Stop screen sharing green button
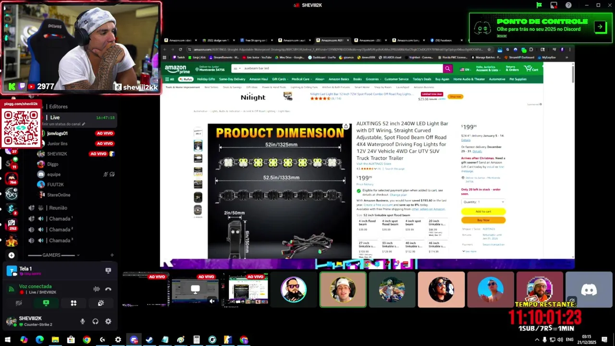 tap(46, 303)
